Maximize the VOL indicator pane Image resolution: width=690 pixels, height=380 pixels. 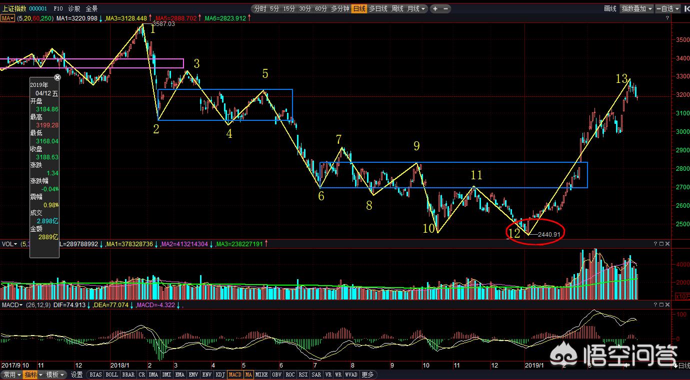click(x=661, y=244)
